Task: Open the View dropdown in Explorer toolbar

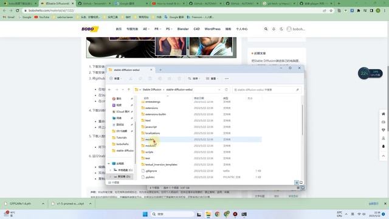Action: coord(212,78)
